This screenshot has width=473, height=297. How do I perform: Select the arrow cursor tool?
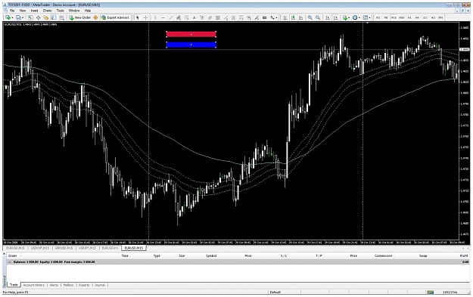pyautogui.click(x=138, y=17)
